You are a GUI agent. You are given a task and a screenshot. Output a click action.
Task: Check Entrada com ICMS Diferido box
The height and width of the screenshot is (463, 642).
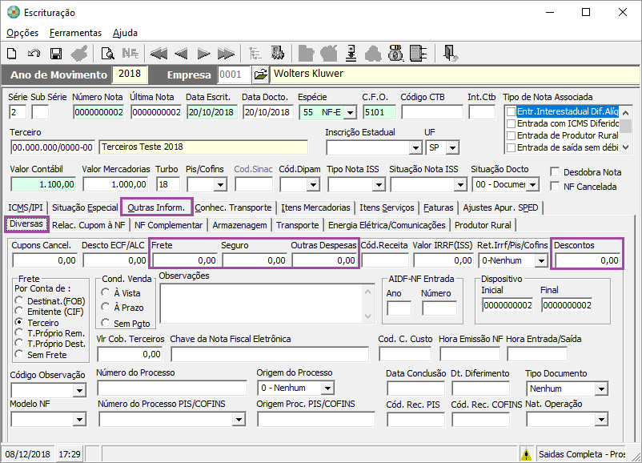pyautogui.click(x=511, y=123)
